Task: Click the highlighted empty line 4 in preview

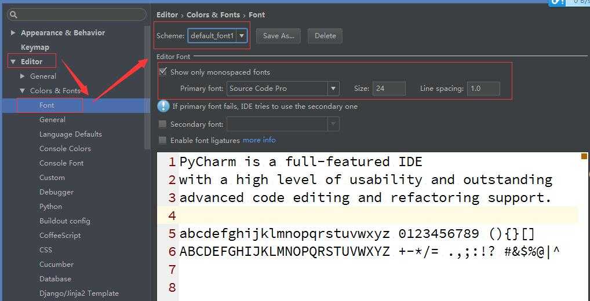Action: point(367,215)
